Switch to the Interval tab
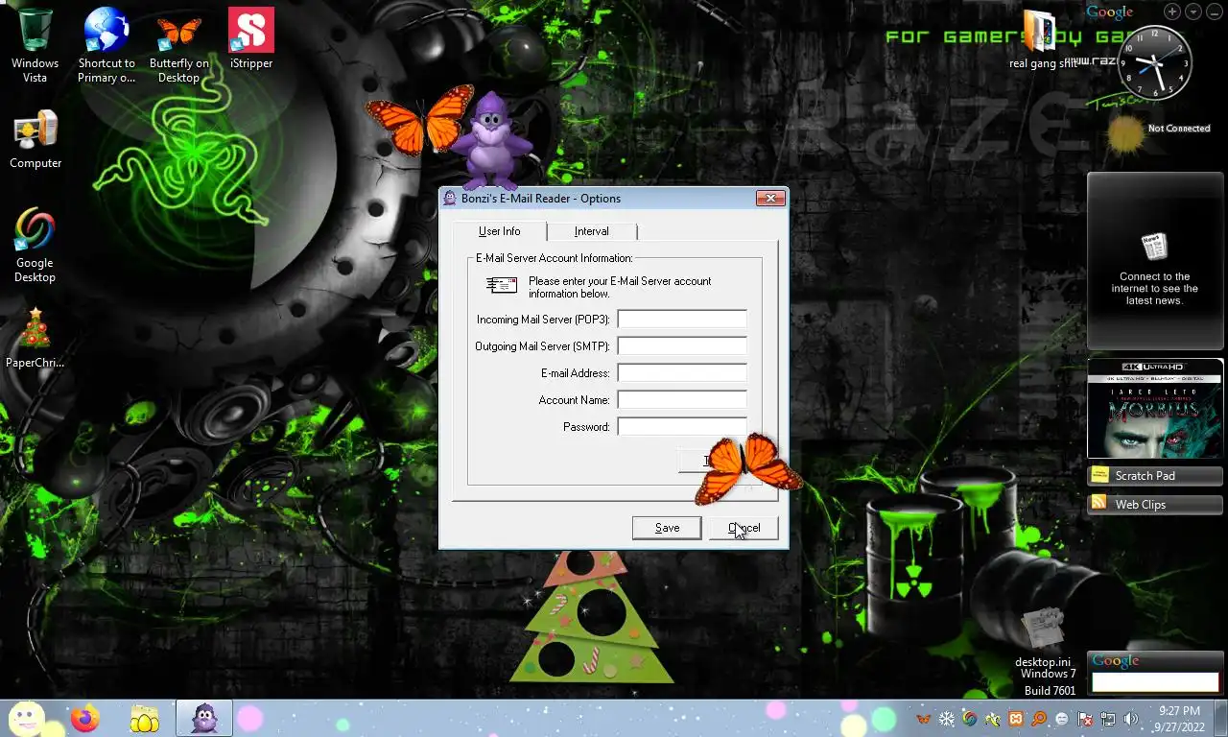Image resolution: width=1228 pixels, height=737 pixels. click(591, 231)
